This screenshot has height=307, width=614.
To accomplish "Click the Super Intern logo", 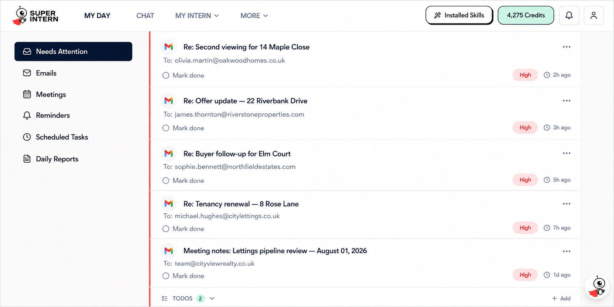I will point(35,16).
